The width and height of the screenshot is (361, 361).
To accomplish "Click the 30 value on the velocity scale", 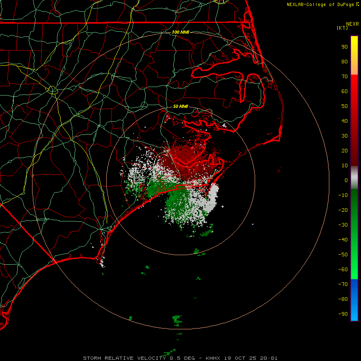I will tap(345, 136).
